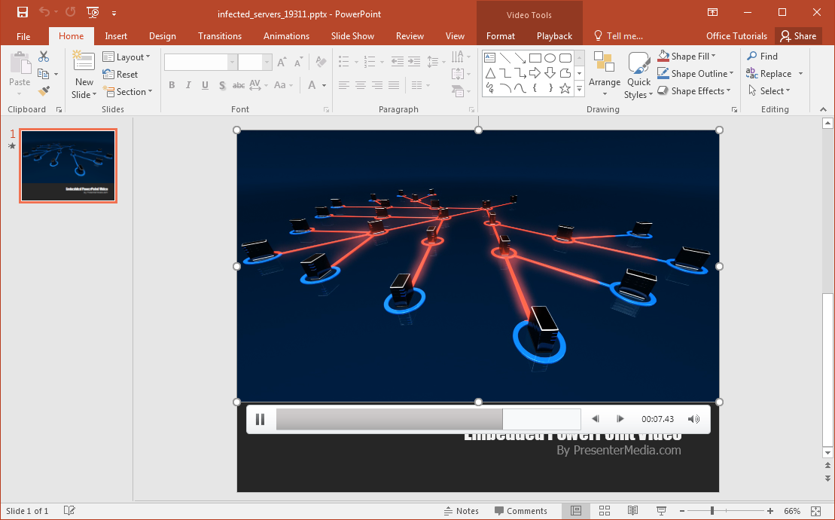This screenshot has height=520, width=835.
Task: Toggle Italic formatting
Action: [188, 84]
